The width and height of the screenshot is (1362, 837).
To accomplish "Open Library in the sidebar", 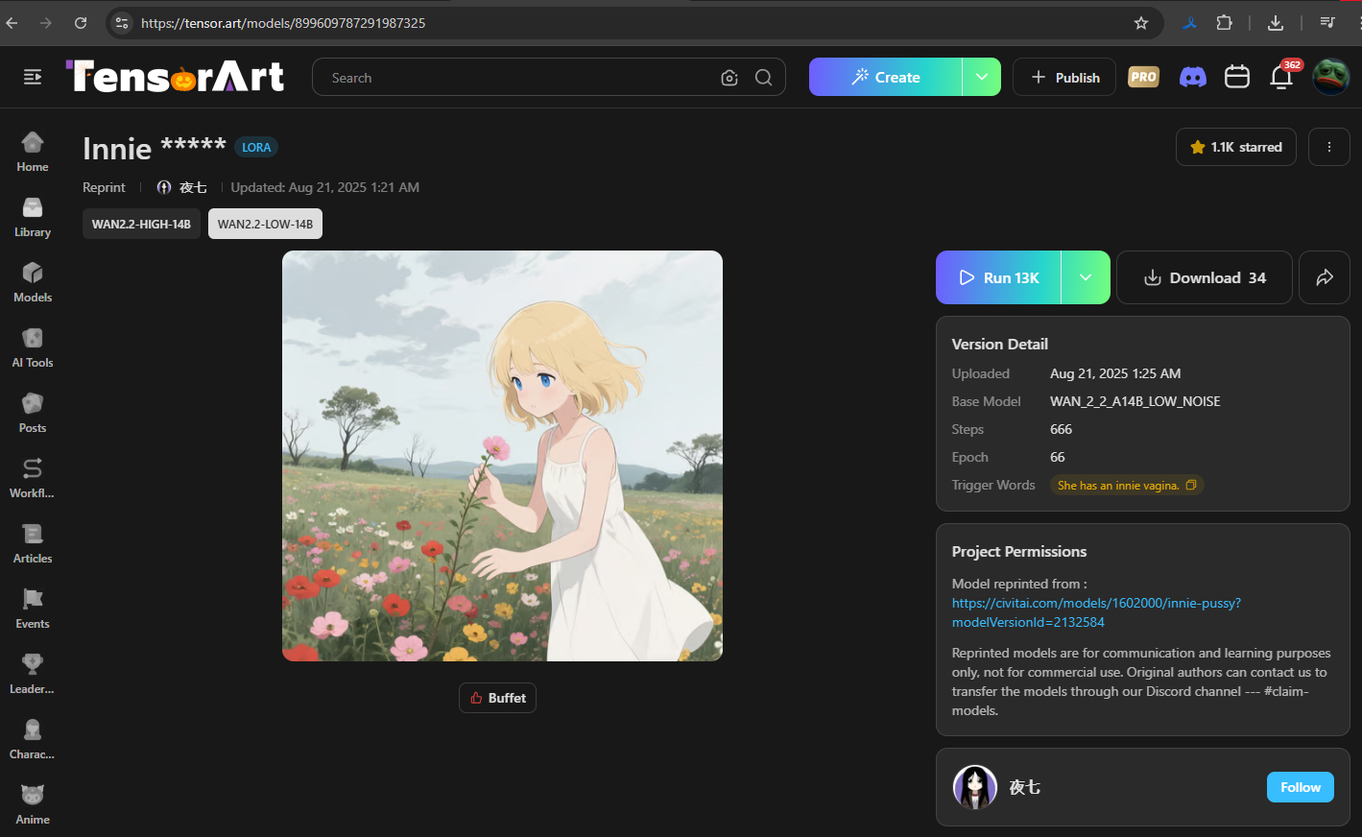I will point(33,217).
